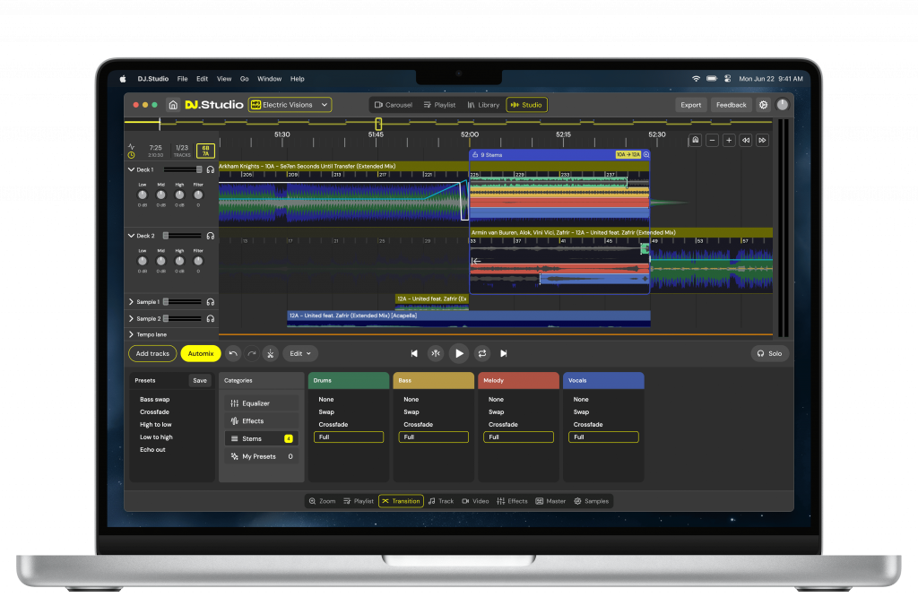This screenshot has height=597, width=918.
Task: Open the Edit dropdown menu
Action: 301,354
